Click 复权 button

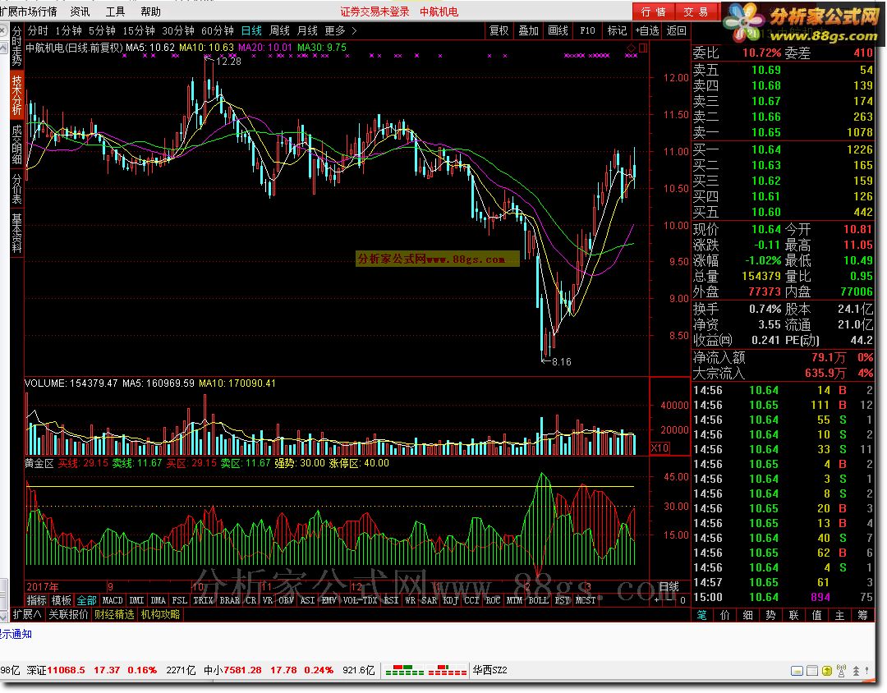coord(499,30)
